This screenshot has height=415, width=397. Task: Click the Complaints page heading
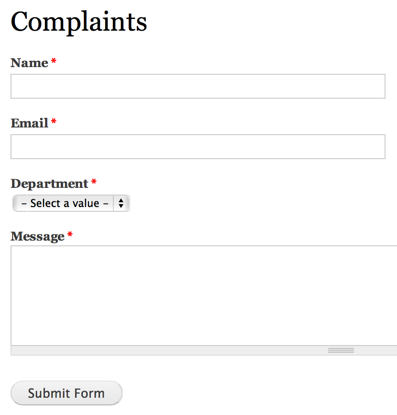[78, 22]
